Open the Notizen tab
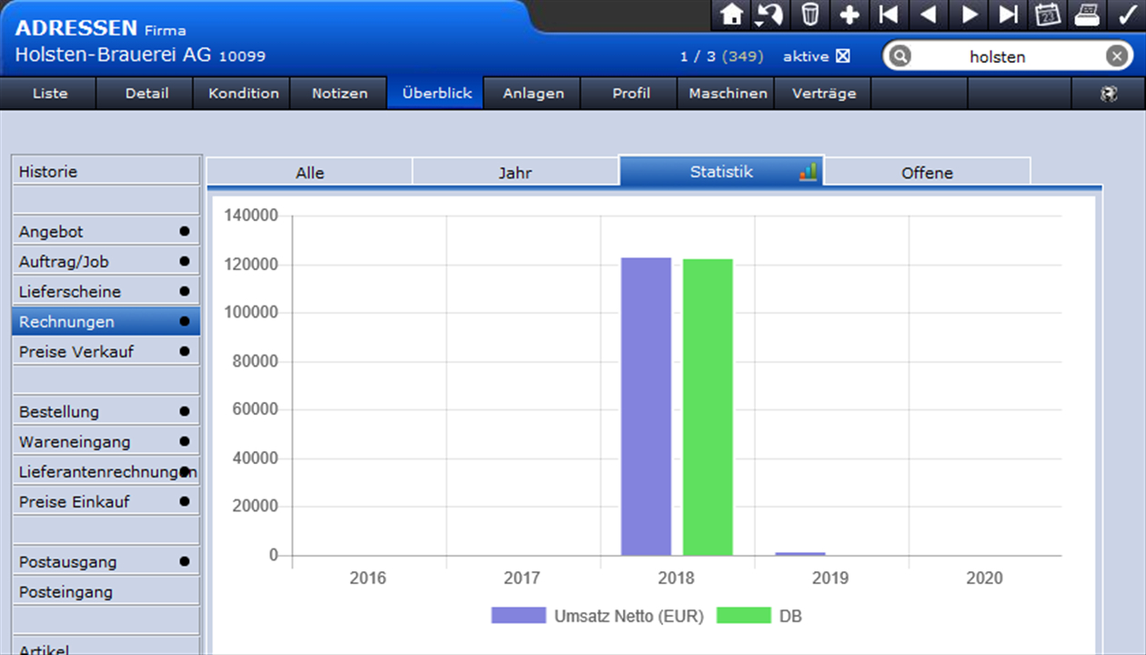 coord(340,93)
